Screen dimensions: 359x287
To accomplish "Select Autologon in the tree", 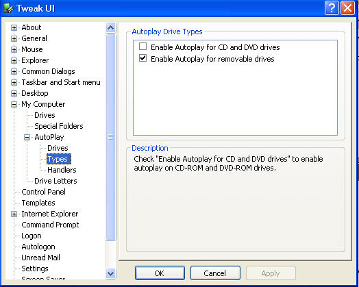I will 38,247.
